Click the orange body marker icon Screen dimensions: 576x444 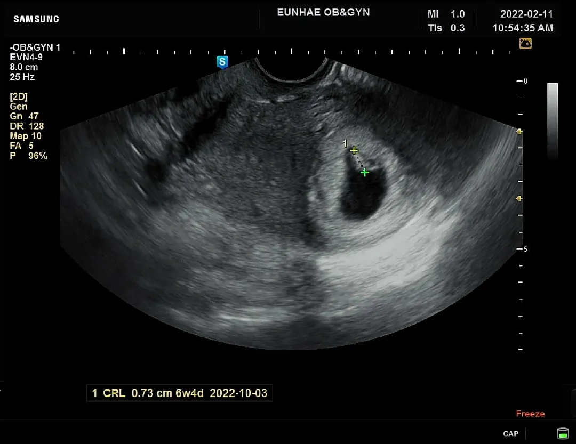525,44
